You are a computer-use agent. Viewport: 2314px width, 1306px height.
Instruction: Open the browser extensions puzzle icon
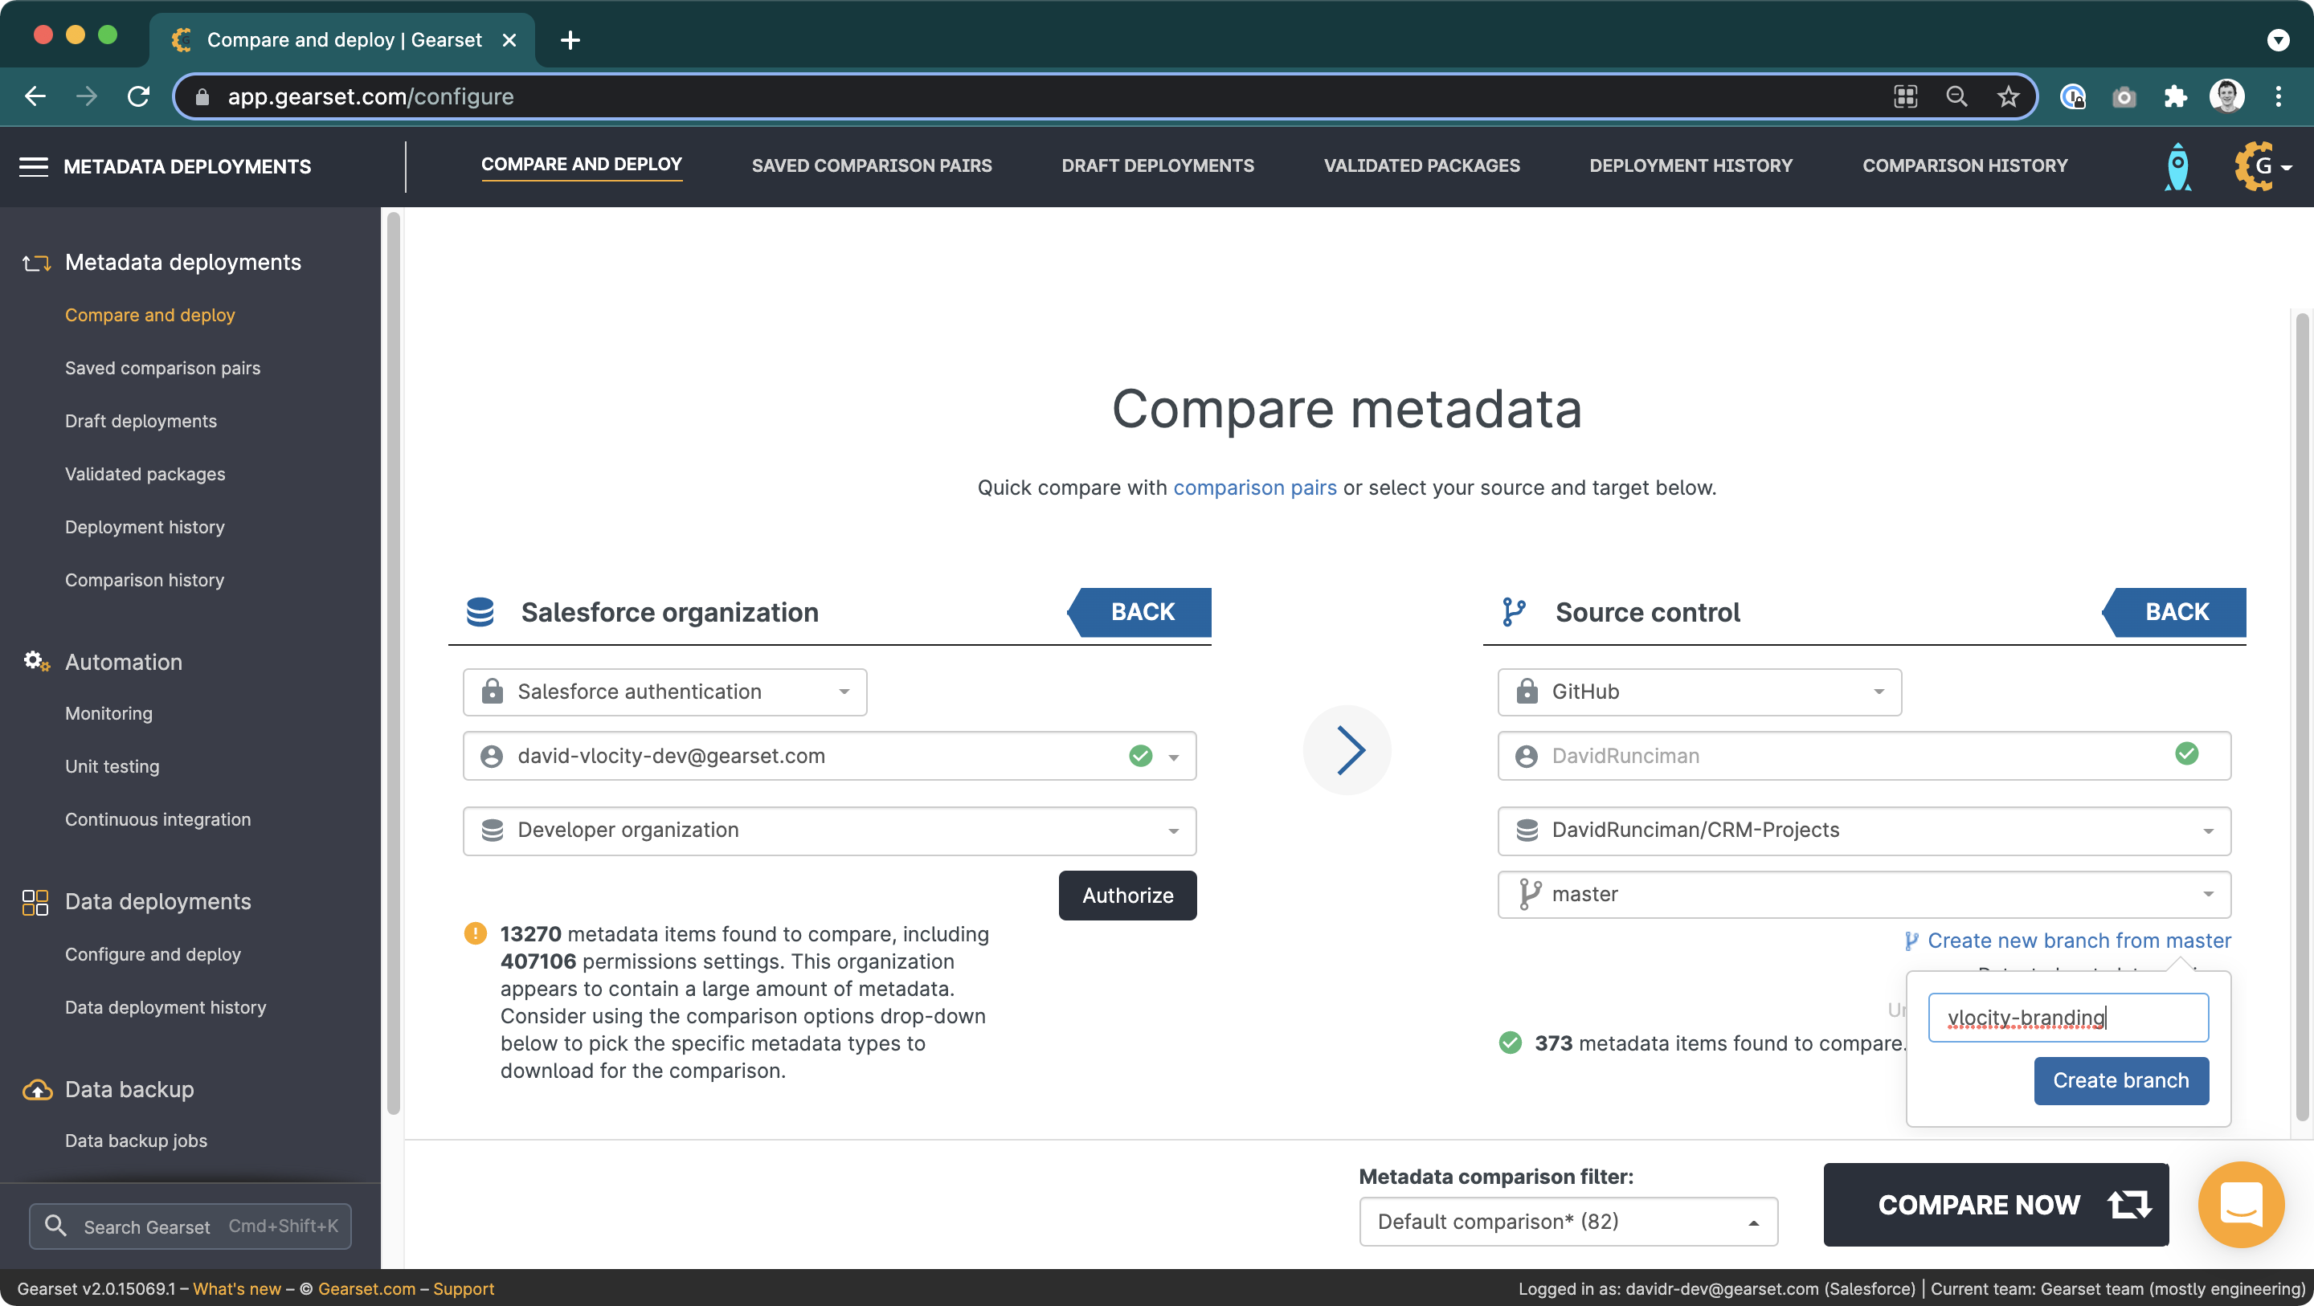2175,96
